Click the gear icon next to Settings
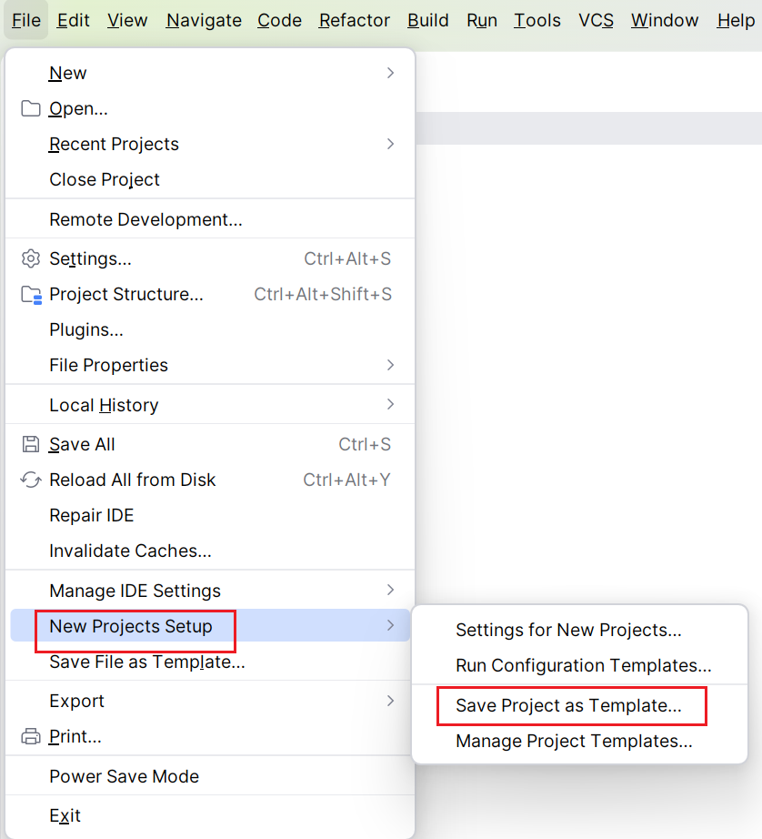The width and height of the screenshot is (762, 839). pyautogui.click(x=31, y=259)
